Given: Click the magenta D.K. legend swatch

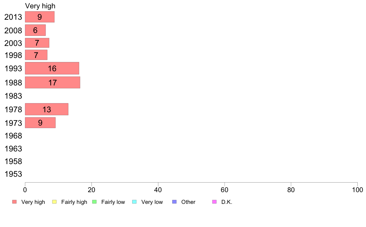Looking at the screenshot, I should (x=214, y=202).
